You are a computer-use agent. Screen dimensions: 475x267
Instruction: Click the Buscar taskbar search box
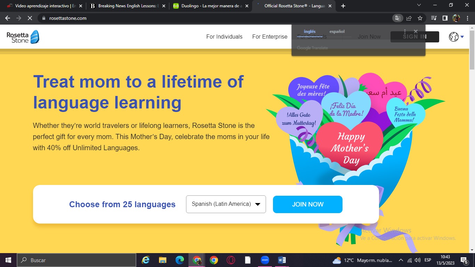[77, 260]
